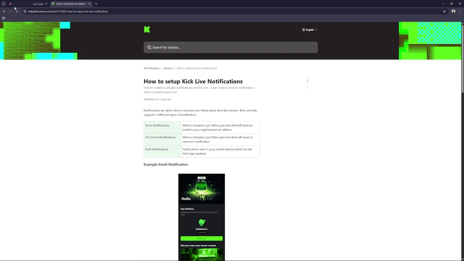Click the Updated over a year ago text
The image size is (464, 261).
click(x=157, y=99)
